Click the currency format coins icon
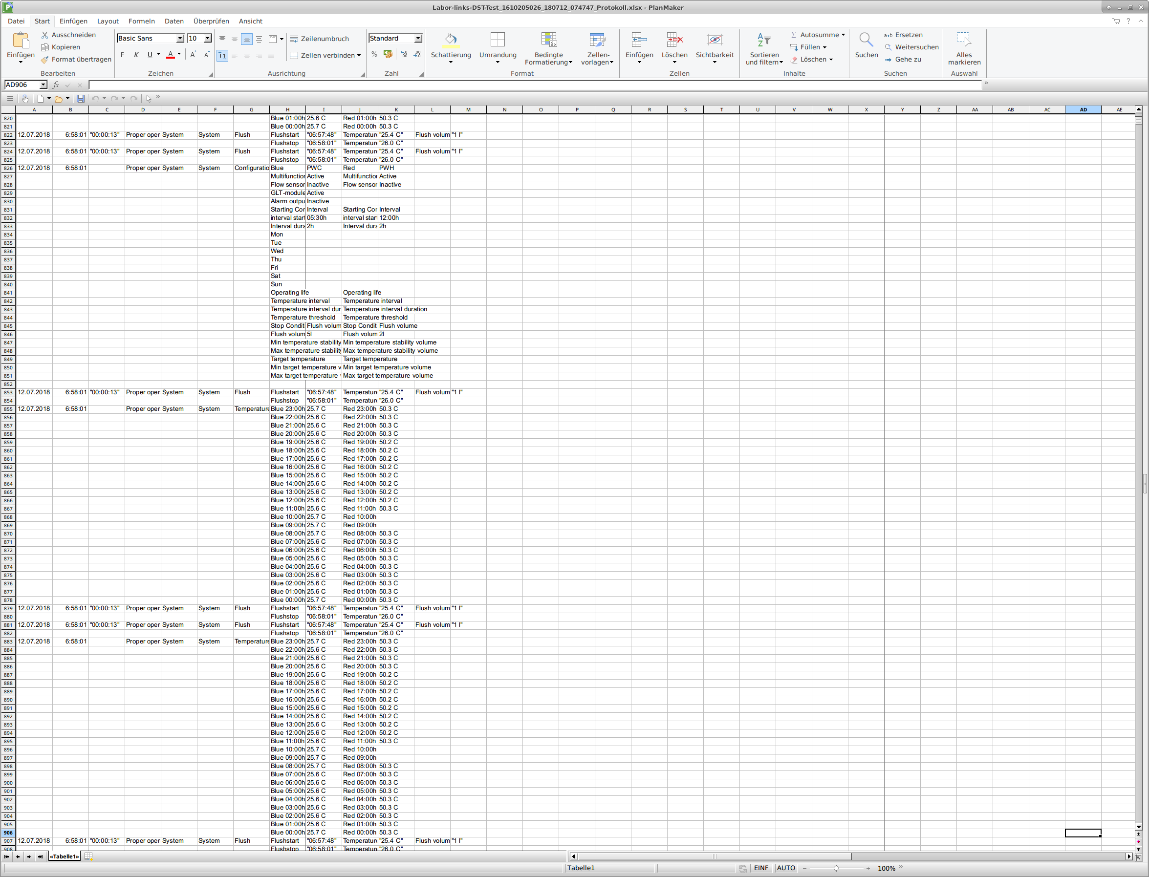 (388, 54)
